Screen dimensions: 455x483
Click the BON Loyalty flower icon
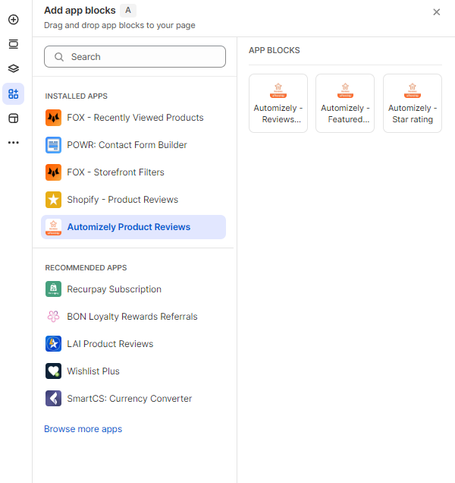coord(53,317)
